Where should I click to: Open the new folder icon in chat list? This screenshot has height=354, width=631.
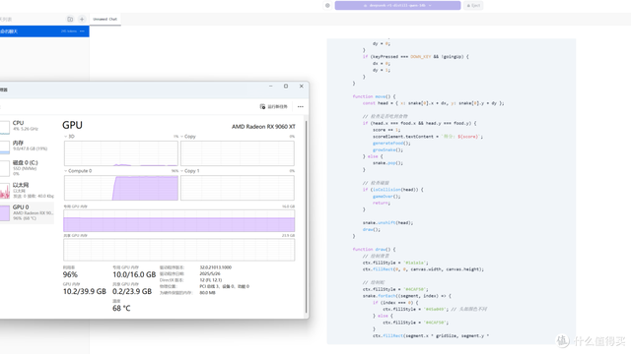click(x=70, y=19)
